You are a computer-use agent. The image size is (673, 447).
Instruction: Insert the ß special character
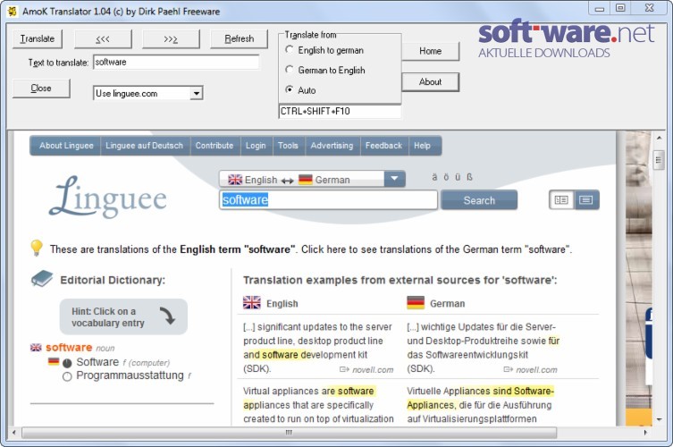point(469,177)
